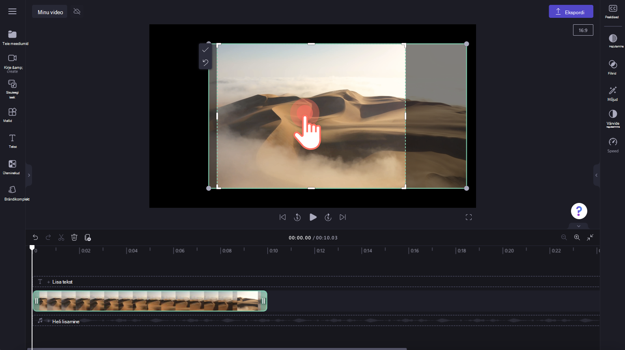Click the Minu video title field

point(50,11)
